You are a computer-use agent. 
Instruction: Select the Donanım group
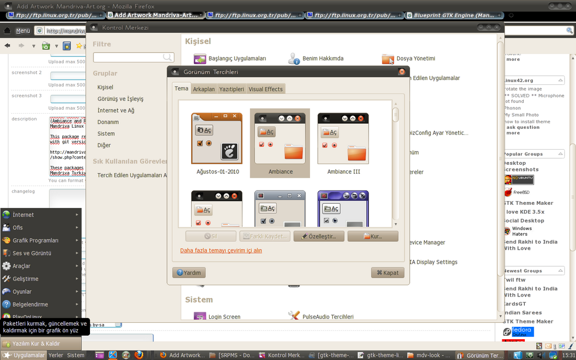[x=108, y=122]
